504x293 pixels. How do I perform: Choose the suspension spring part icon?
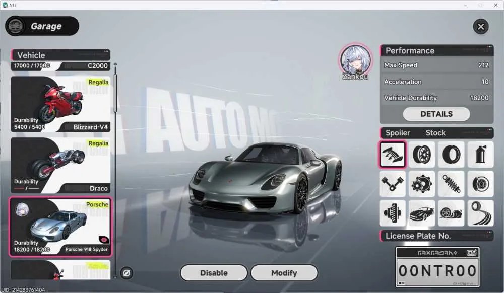point(451,184)
